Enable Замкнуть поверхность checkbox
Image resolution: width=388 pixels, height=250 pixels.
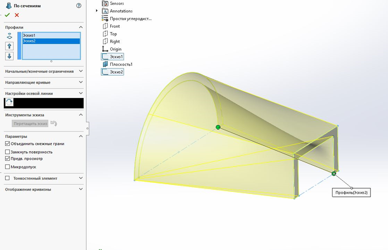8,152
